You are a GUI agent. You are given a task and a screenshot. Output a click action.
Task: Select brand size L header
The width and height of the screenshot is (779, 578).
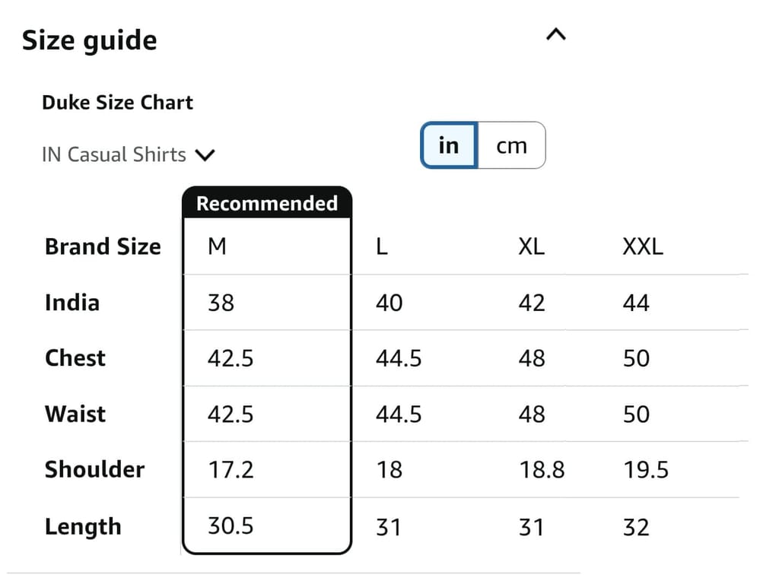382,246
